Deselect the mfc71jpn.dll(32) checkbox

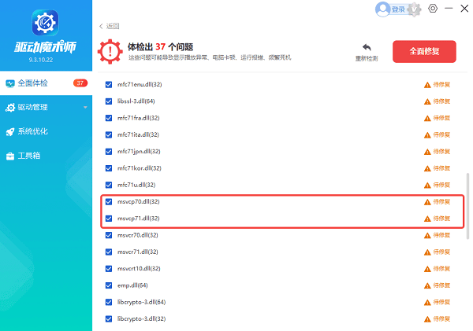109,152
